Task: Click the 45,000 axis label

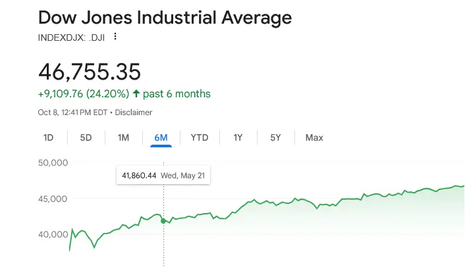Action: [x=54, y=199]
